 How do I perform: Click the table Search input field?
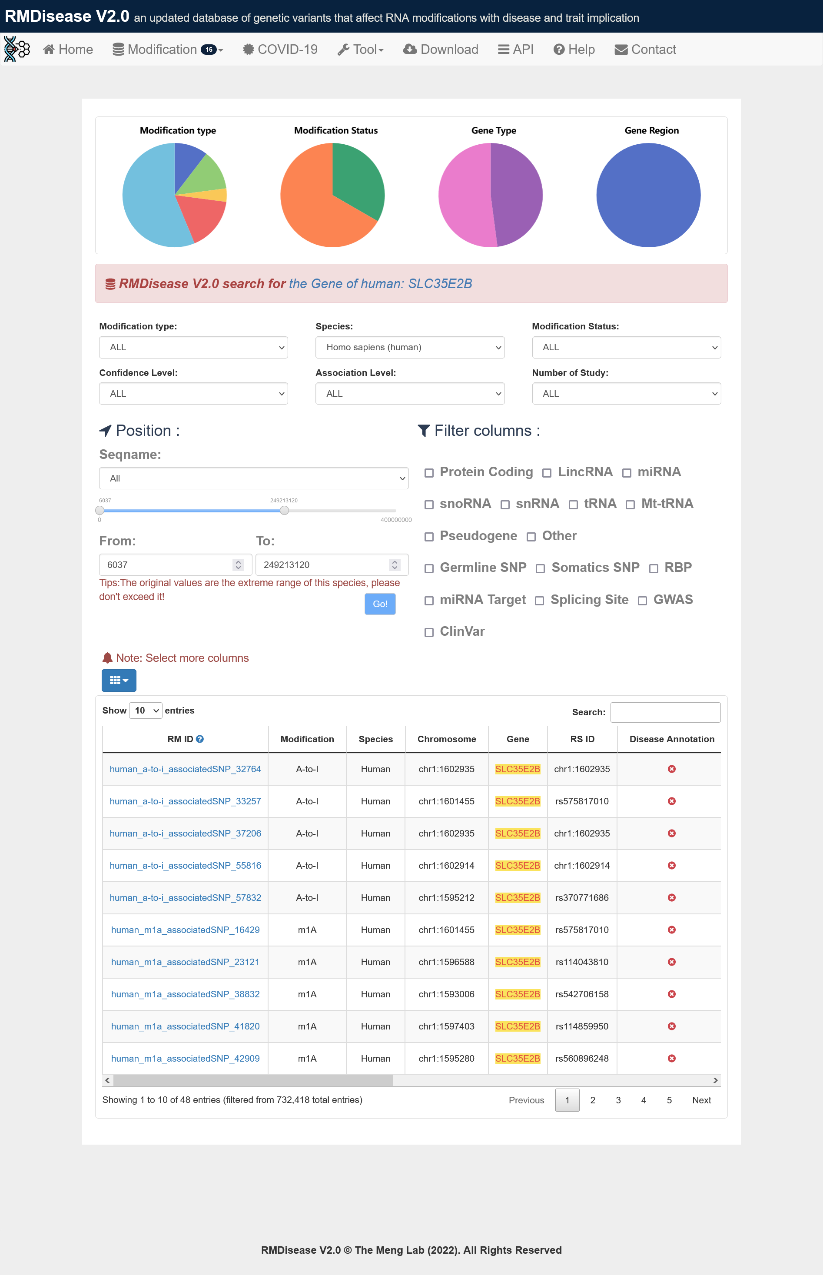click(x=665, y=712)
